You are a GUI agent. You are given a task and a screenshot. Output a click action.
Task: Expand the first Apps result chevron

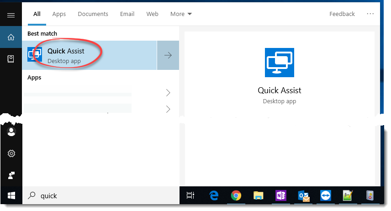168,93
